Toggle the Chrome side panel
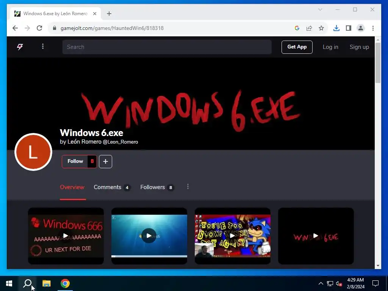This screenshot has width=388, height=291. [349, 28]
